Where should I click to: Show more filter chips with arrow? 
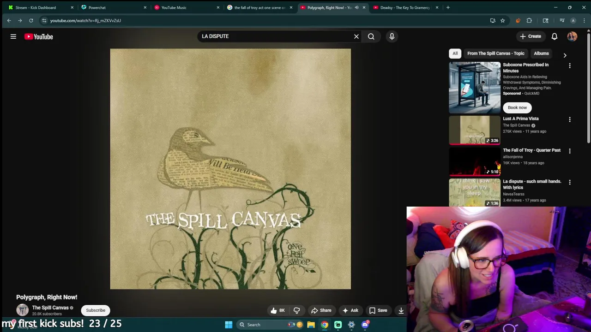coord(565,55)
